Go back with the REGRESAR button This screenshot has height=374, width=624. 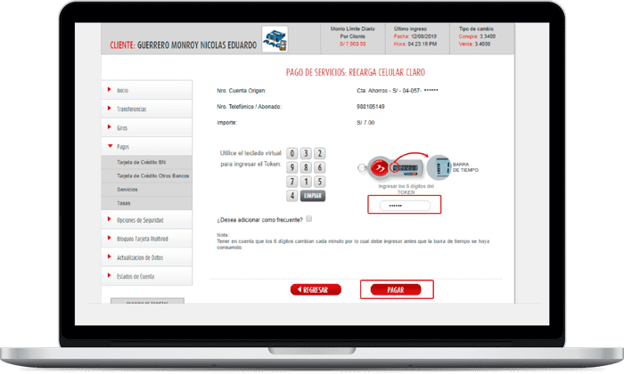tap(316, 289)
